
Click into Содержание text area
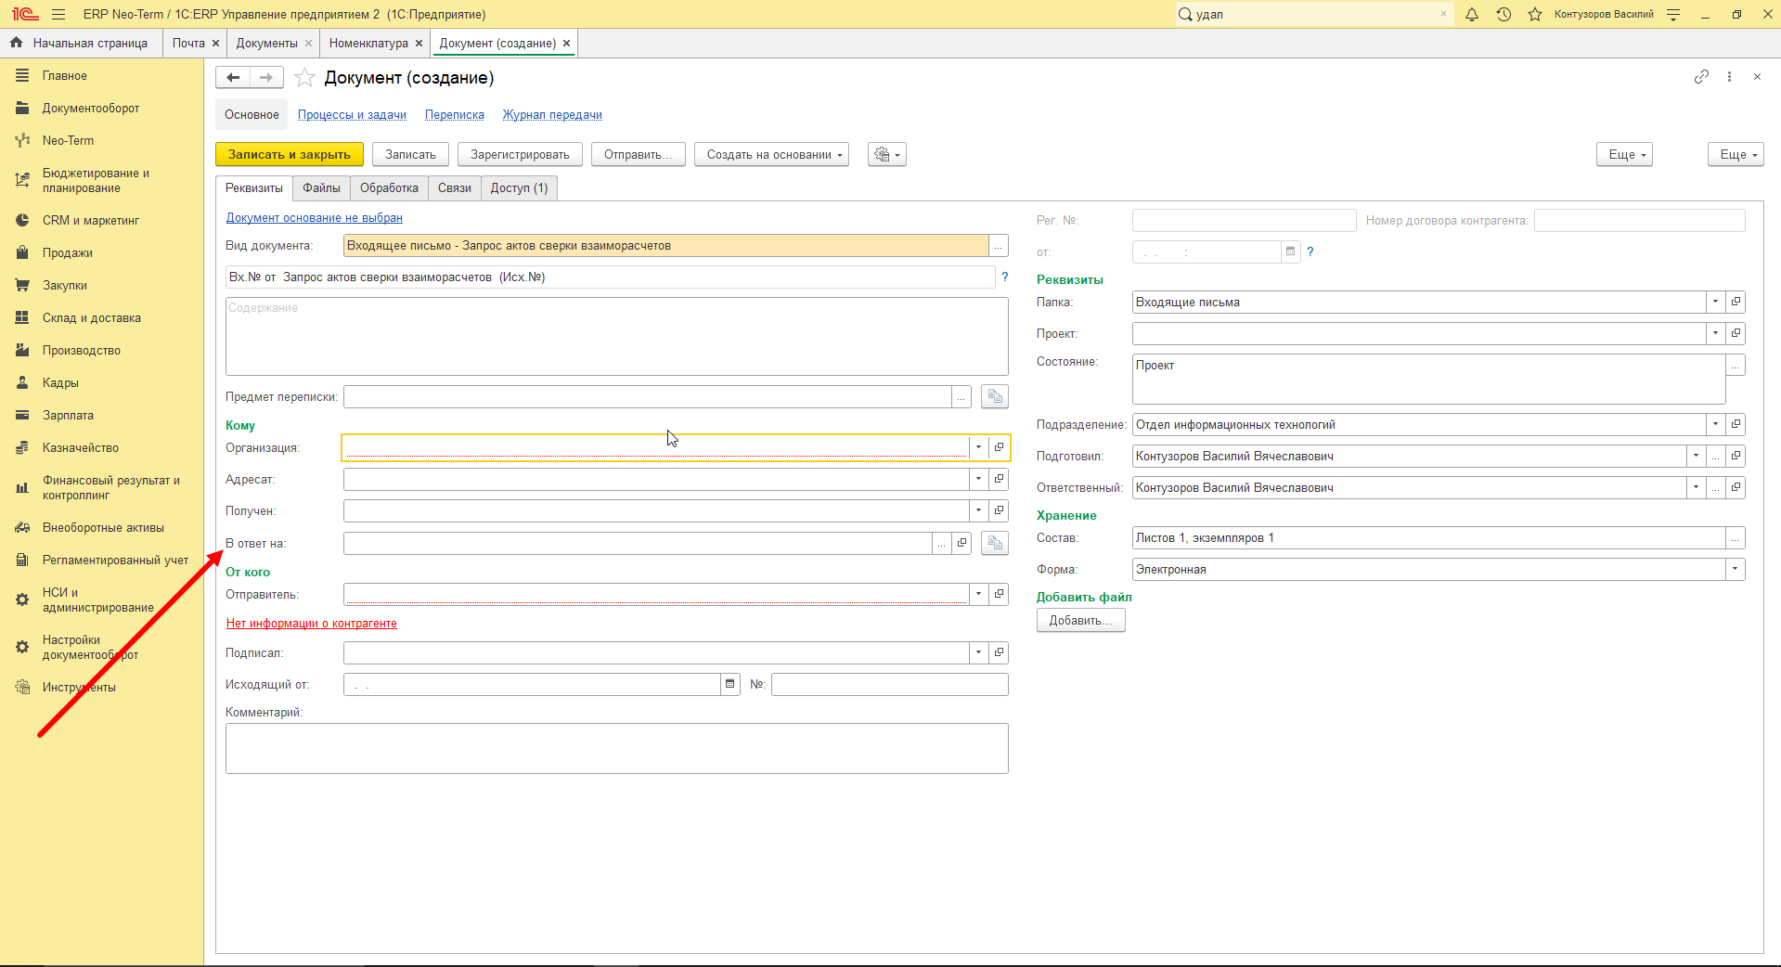(x=616, y=336)
